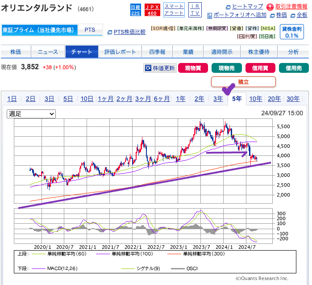The height and width of the screenshot is (285, 312).
Task: Click the 現物売 button
Action: point(227,68)
